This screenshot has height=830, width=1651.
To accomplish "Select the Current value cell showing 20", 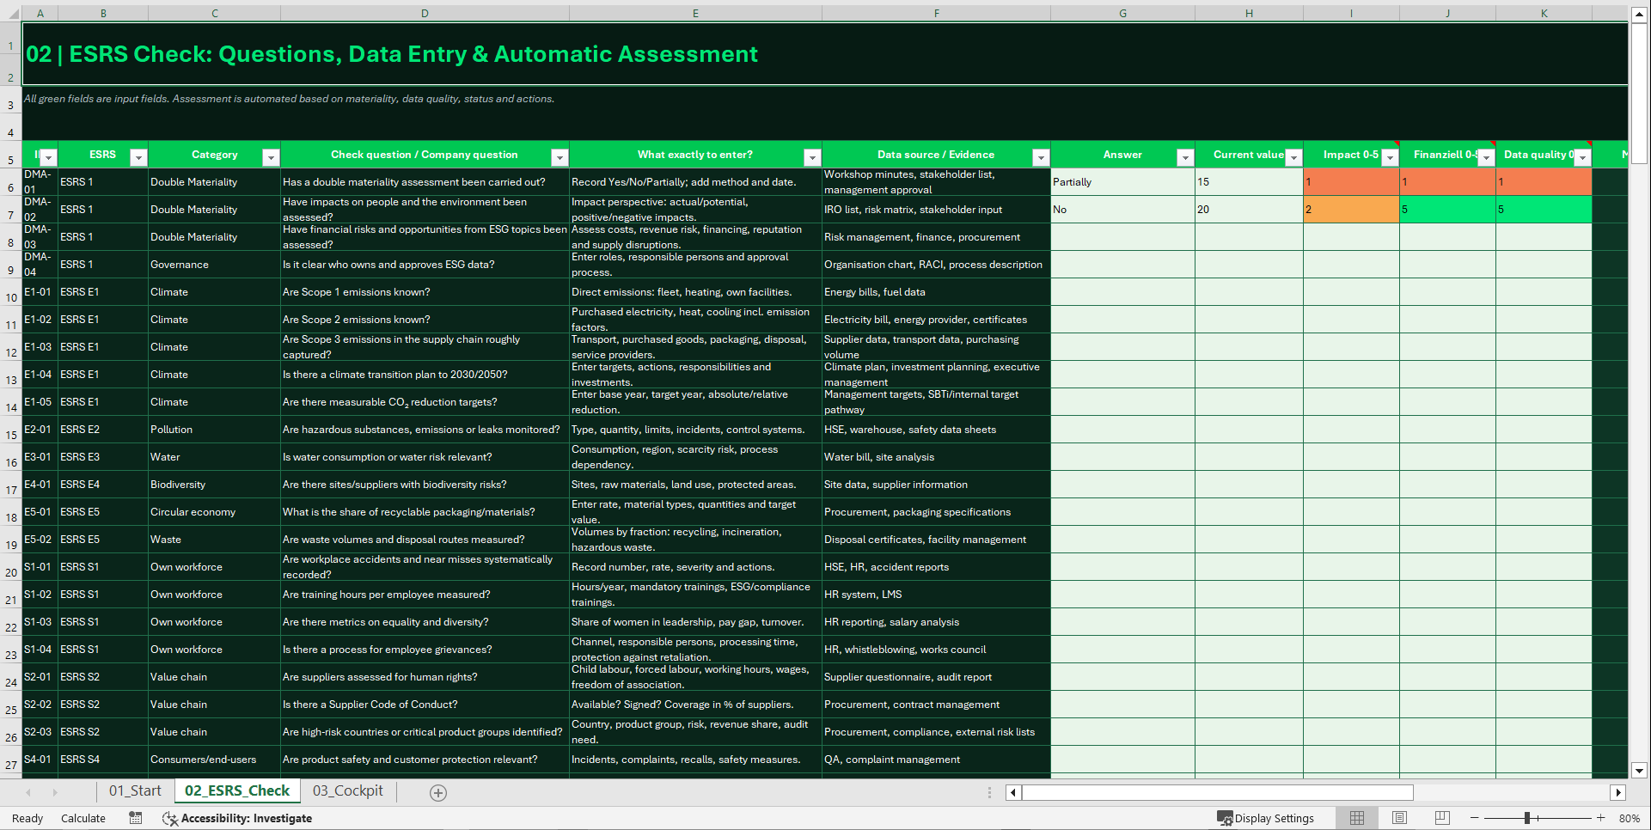I will [1249, 210].
